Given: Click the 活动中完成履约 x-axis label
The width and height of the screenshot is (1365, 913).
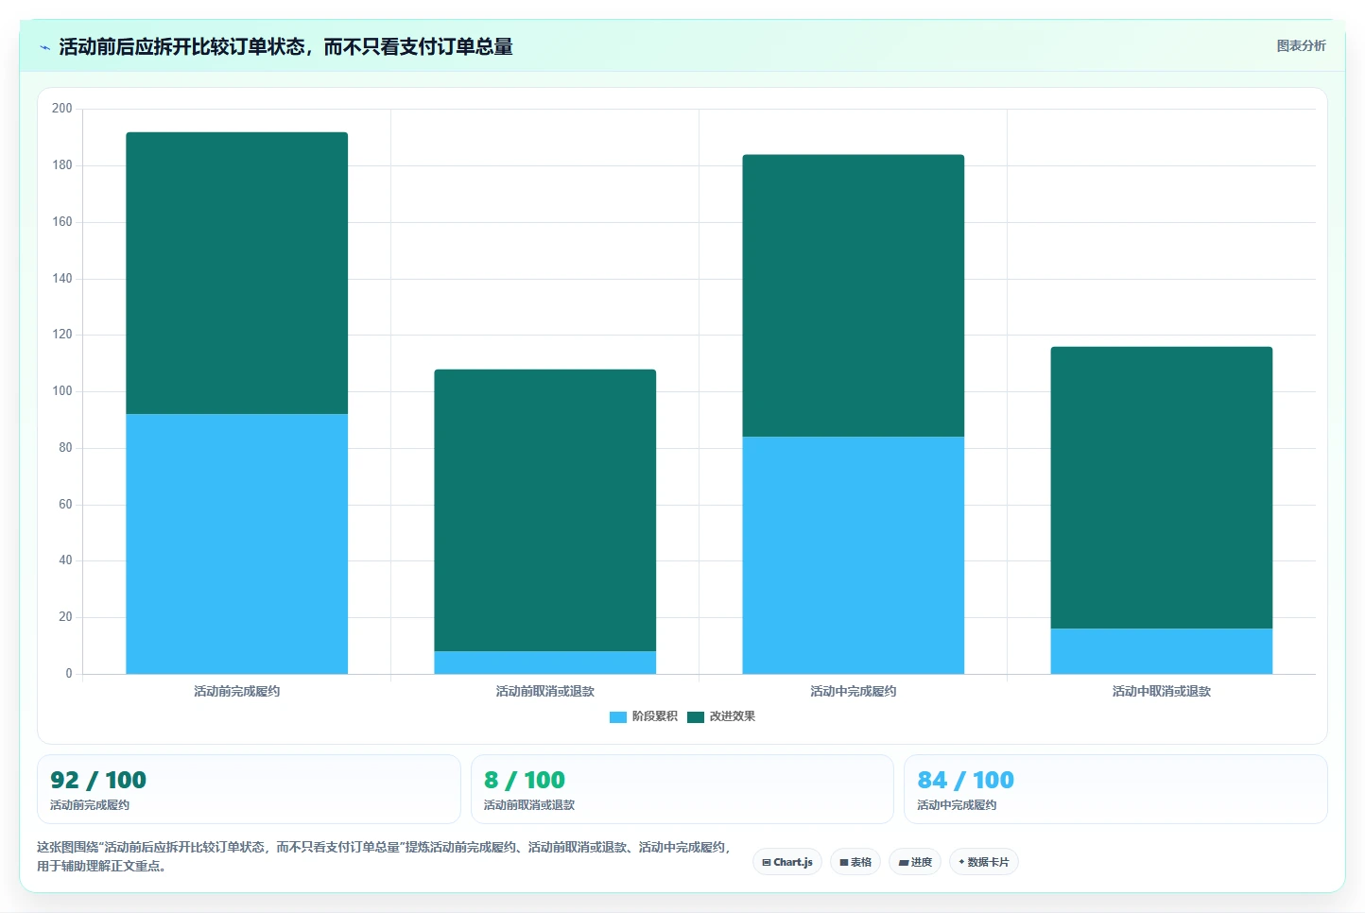Looking at the screenshot, I should tap(854, 691).
